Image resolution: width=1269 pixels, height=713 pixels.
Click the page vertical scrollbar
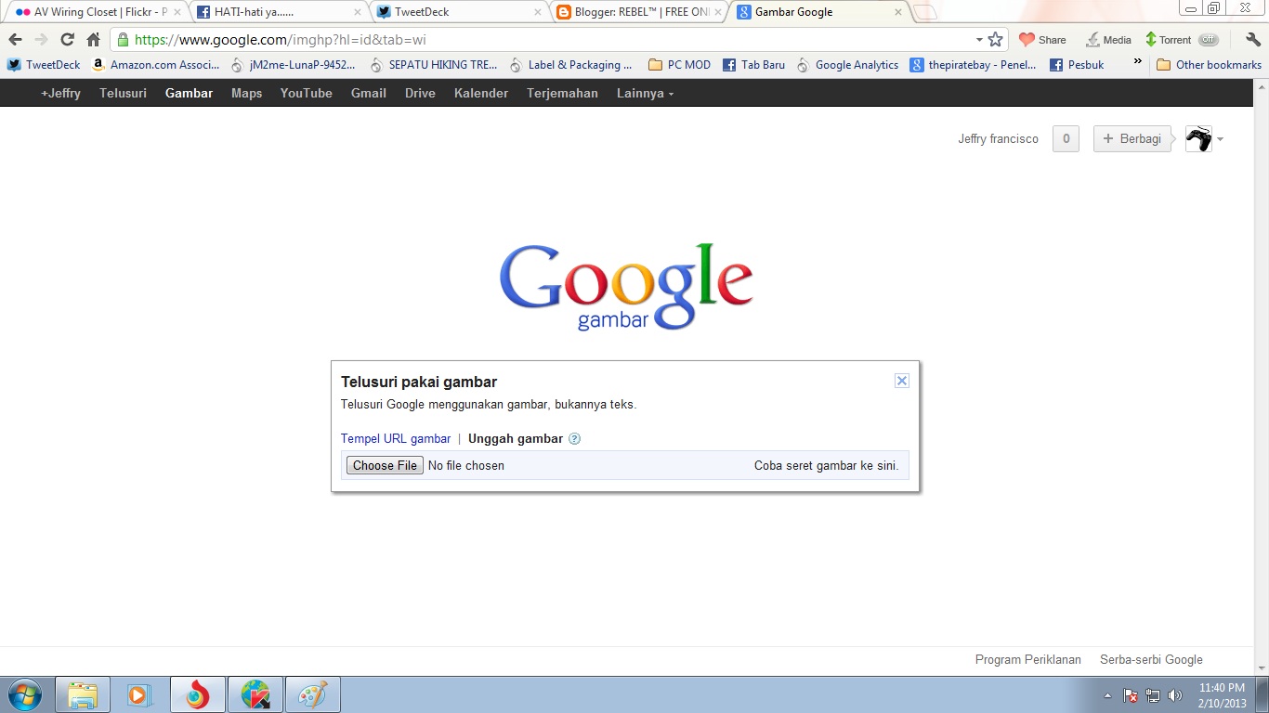coord(1261,378)
